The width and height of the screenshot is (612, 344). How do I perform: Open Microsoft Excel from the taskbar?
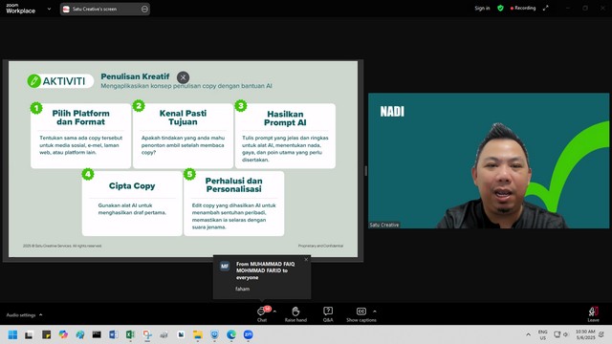point(130,334)
